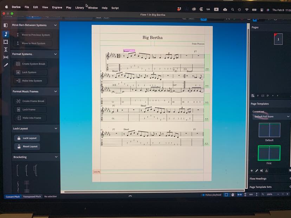Click the bracket icon under Bracketing
Viewport: 291px width, 218px height.
point(18,170)
